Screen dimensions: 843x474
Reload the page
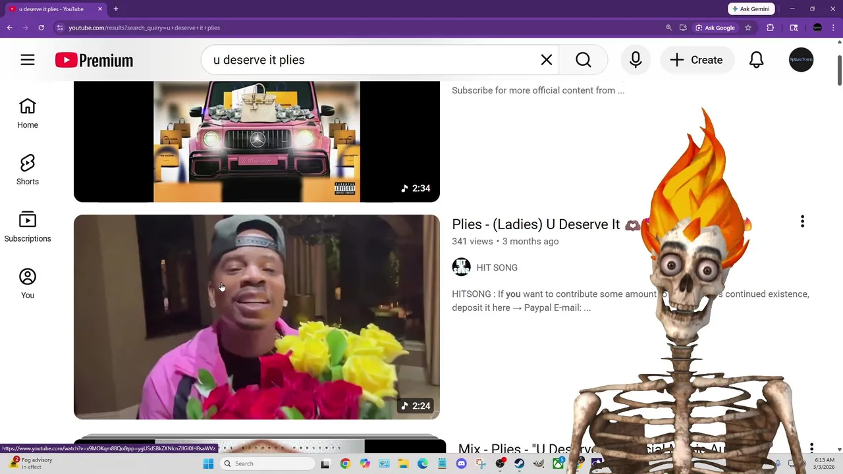[41, 28]
